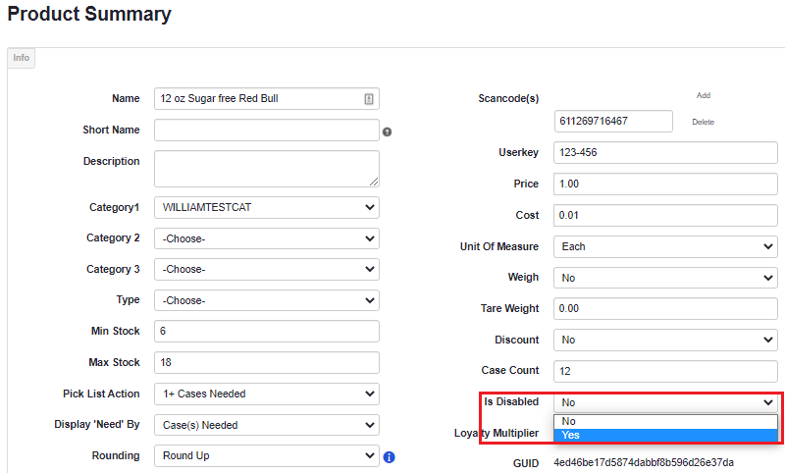This screenshot has height=473, width=785.
Task: Click the Cost field
Action: point(665,216)
